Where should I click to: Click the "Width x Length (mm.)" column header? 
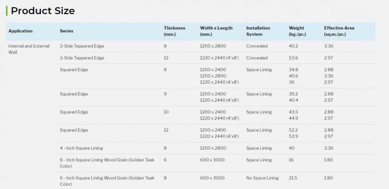(x=216, y=31)
